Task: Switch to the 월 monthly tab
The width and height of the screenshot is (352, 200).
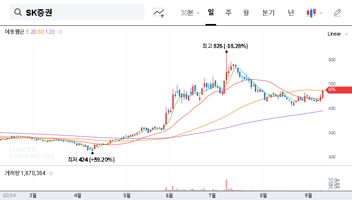Action: point(246,12)
